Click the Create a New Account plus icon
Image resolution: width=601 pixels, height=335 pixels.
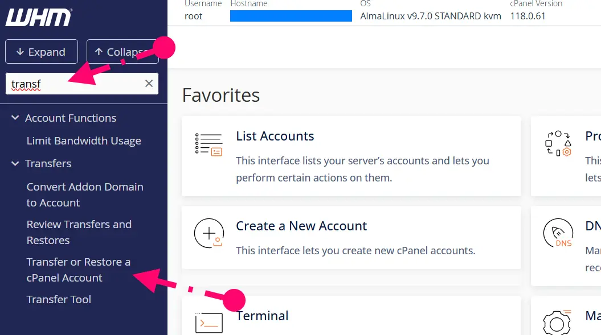point(208,233)
